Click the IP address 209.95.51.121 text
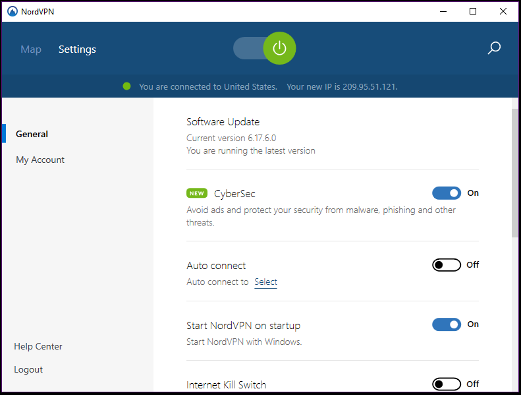521x395 pixels. [x=370, y=86]
